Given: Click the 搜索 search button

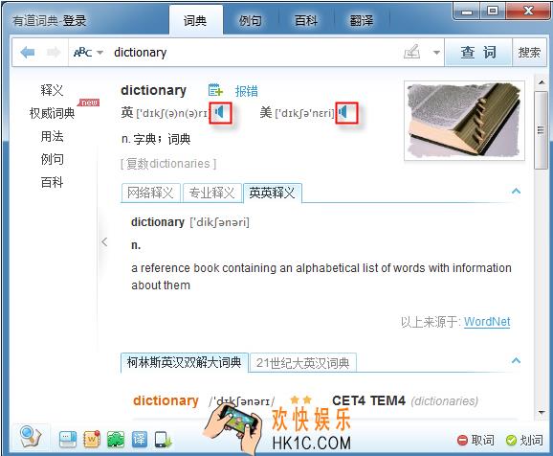Looking at the screenshot, I should (529, 53).
